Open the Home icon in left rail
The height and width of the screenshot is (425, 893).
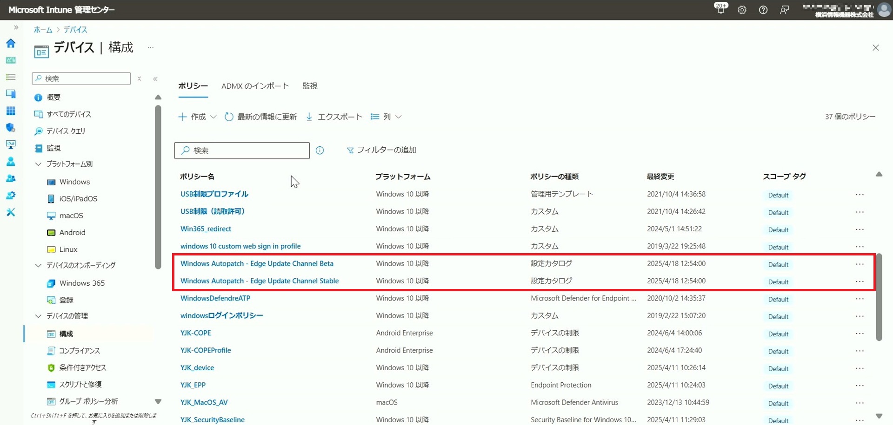pyautogui.click(x=11, y=43)
